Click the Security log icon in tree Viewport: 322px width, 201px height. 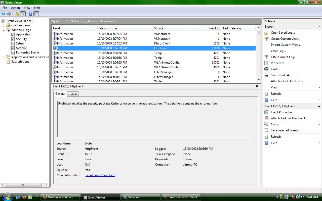[13, 39]
